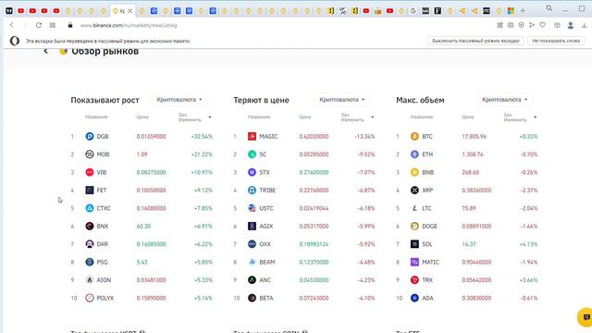Click the LTC coin icon
Image resolution: width=592 pixels, height=333 pixels.
coord(414,208)
